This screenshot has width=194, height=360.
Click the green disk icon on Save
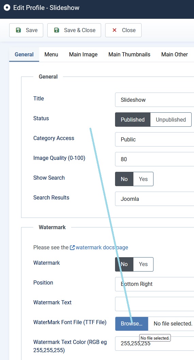[x=18, y=30]
